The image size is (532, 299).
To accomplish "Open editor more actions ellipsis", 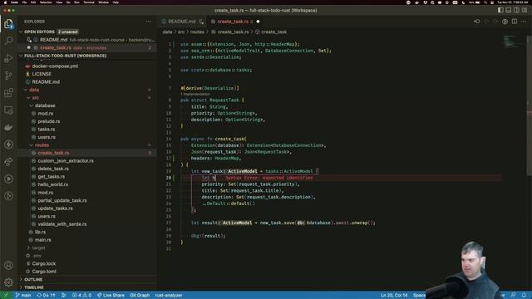I will pyautogui.click(x=524, y=22).
